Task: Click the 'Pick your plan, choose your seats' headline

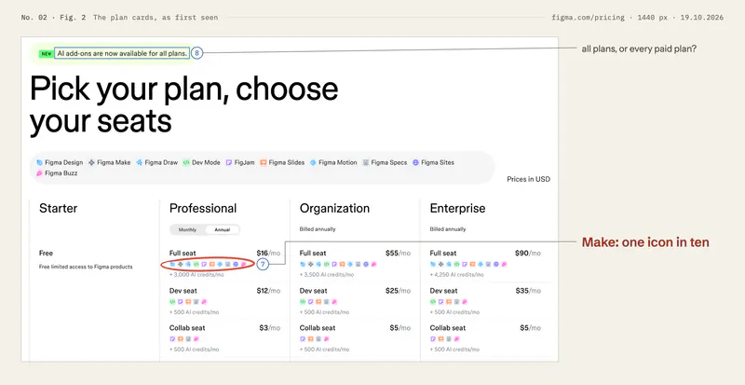Action: pos(183,104)
